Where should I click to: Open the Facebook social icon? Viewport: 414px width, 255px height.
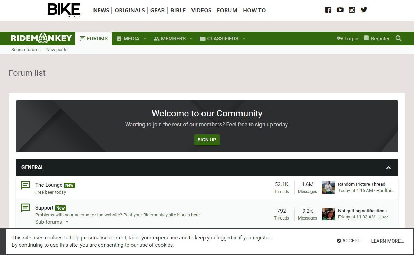click(328, 10)
